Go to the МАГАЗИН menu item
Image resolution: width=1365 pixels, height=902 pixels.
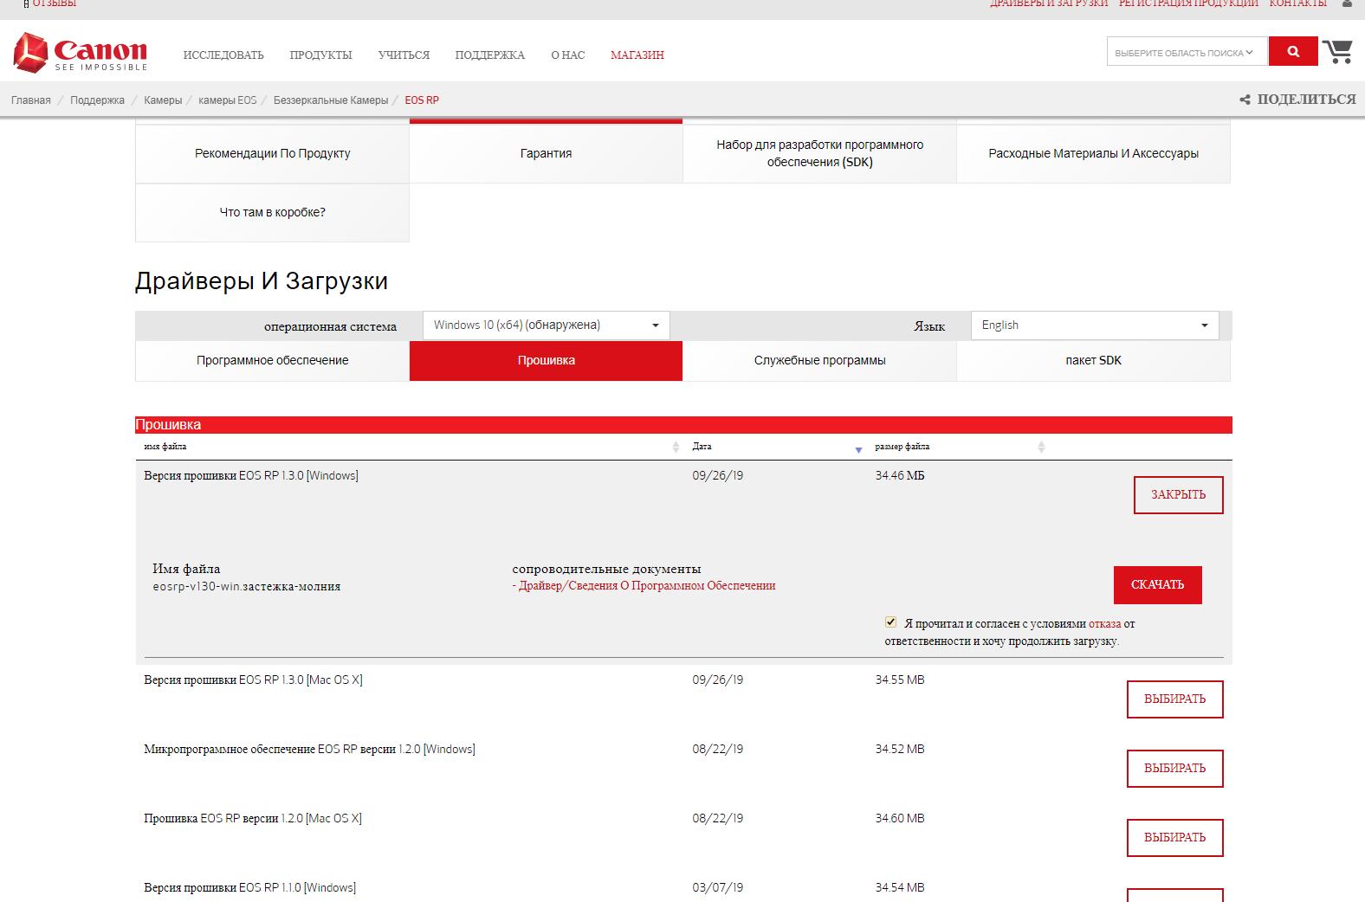coord(637,55)
